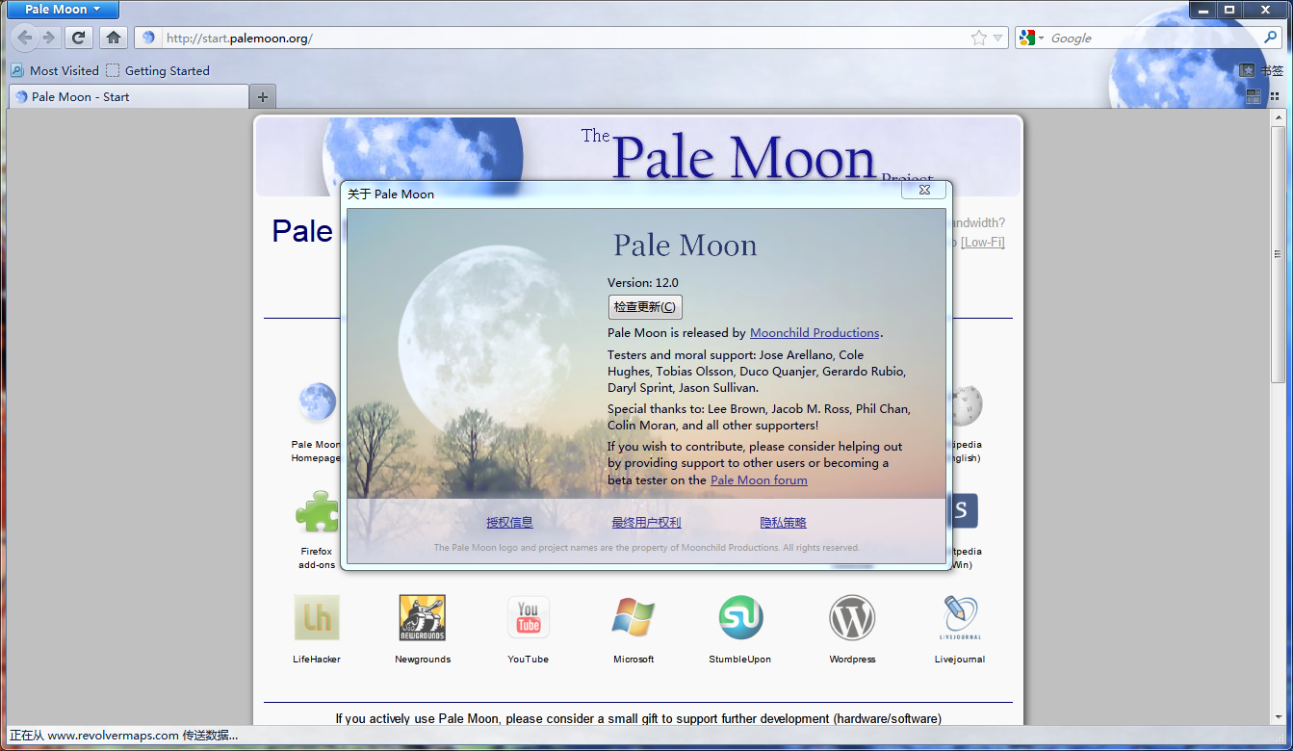Open the Pale Moon application menu button
This screenshot has width=1293, height=751.
63,10
